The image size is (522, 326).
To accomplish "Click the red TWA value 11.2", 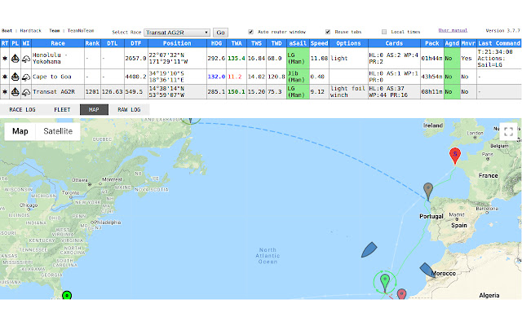I will (x=235, y=77).
